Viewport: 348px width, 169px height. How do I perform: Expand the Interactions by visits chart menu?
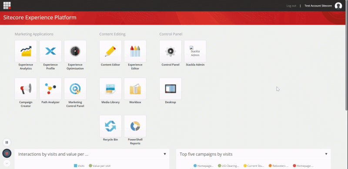(x=165, y=154)
